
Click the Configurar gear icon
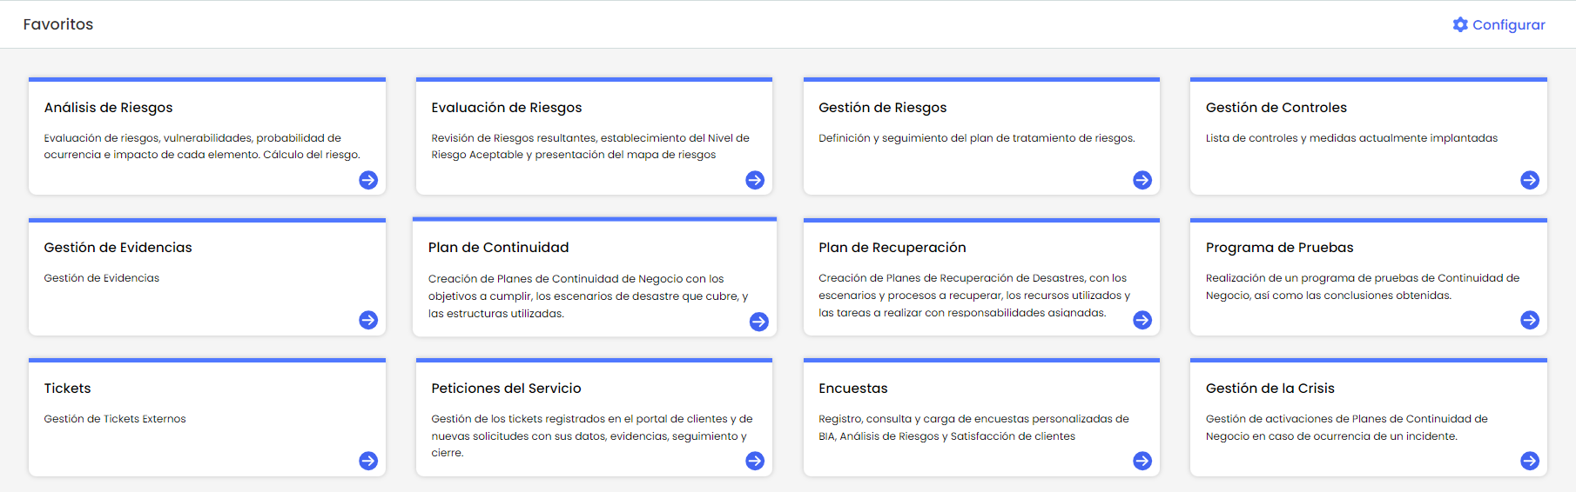(1460, 24)
